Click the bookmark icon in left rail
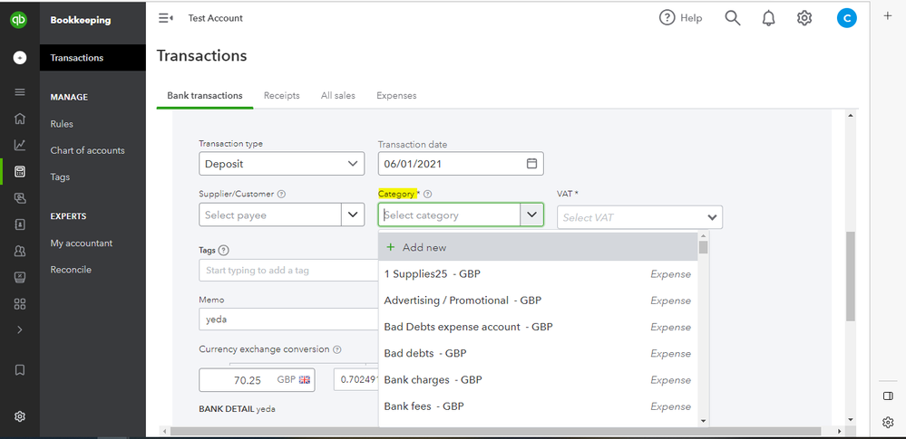This screenshot has height=439, width=906. coord(20,370)
